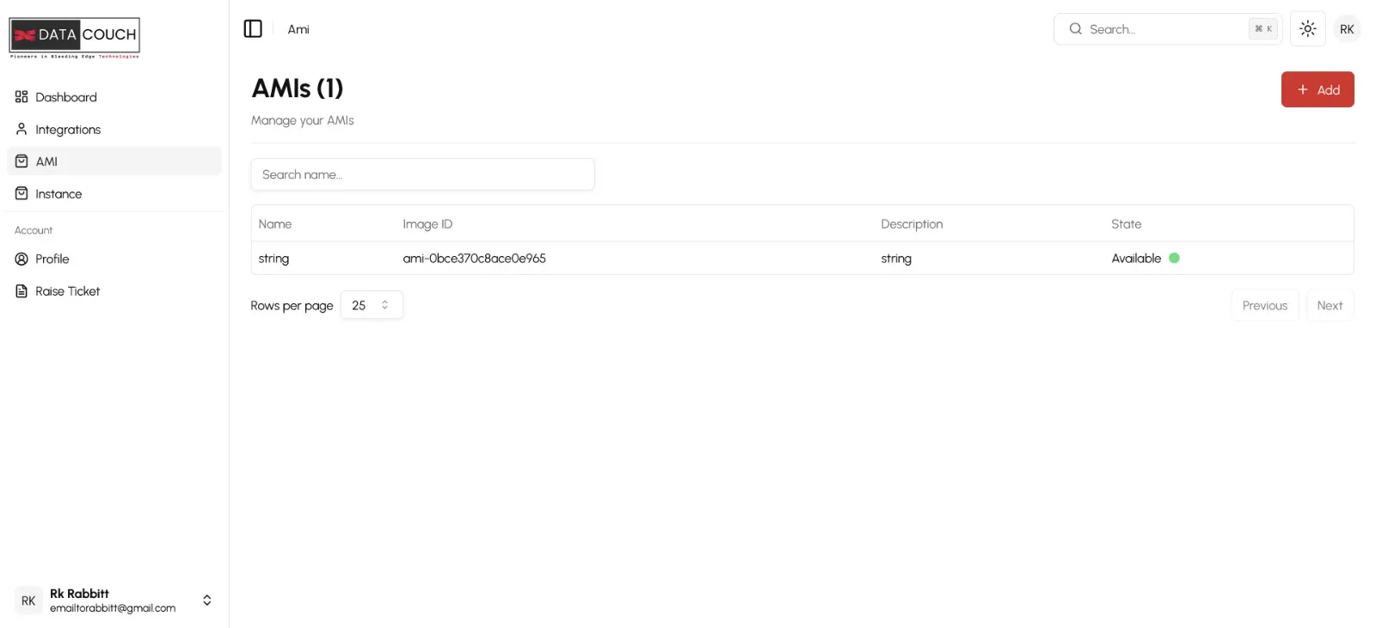1376x628 pixels.
Task: Click the ⌘K shortcut badge
Action: (x=1263, y=29)
